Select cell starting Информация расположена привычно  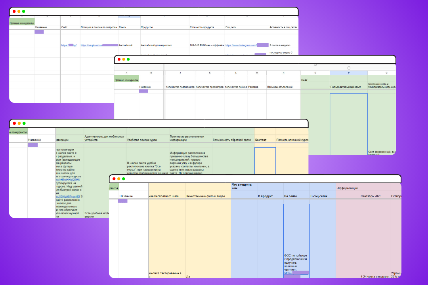190,163
